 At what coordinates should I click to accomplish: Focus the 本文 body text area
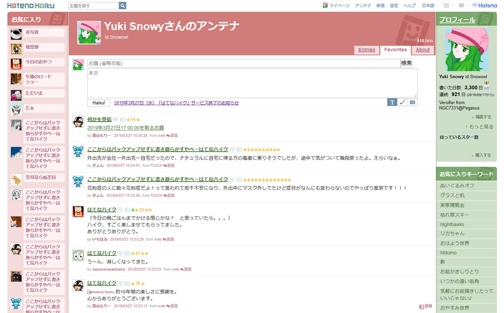click(253, 83)
